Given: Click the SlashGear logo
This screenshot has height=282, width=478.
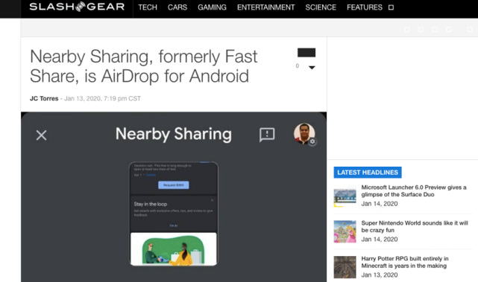Looking at the screenshot, I should click(77, 7).
